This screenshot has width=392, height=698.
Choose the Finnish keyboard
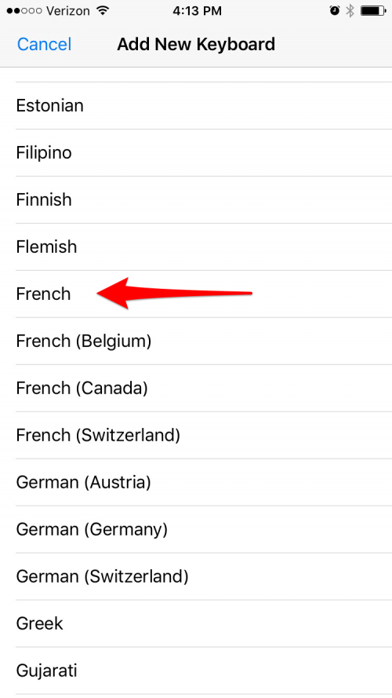pyautogui.click(x=196, y=200)
